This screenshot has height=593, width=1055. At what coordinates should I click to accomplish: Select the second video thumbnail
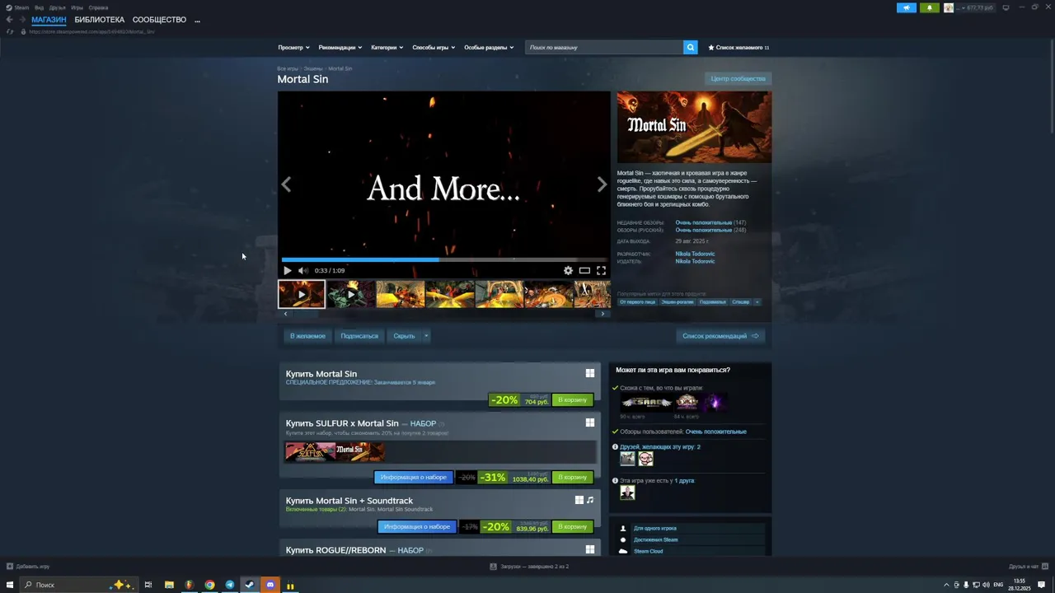click(x=350, y=294)
